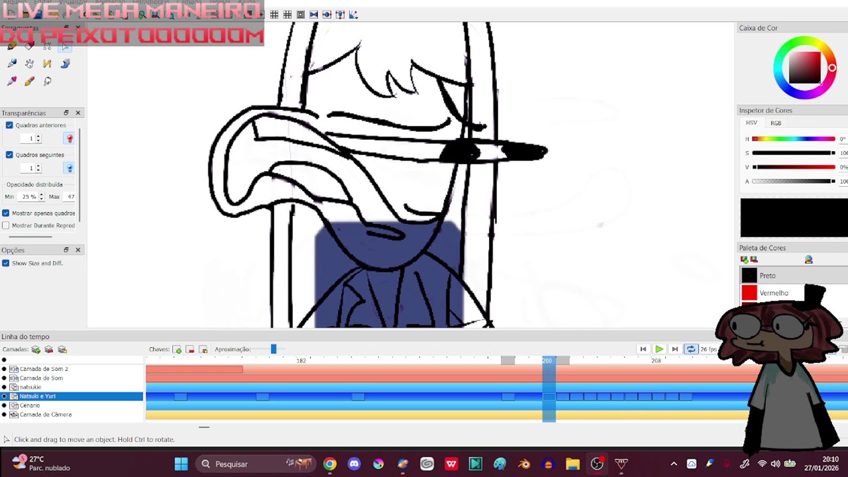Toggle three-point perspective overlay icon

[340, 15]
